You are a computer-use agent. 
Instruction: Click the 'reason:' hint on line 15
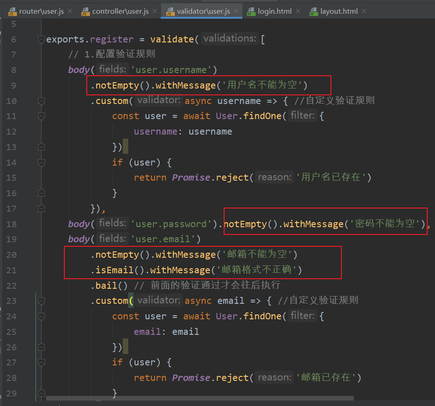(x=274, y=177)
